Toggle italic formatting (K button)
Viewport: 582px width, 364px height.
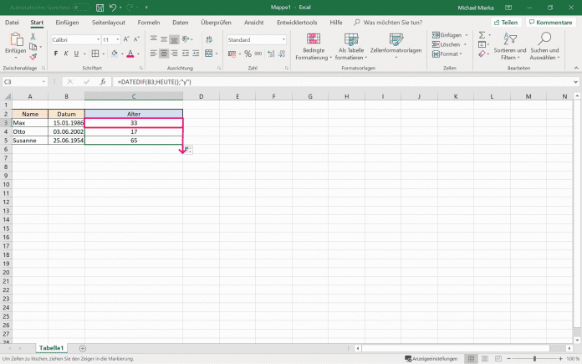pyautogui.click(x=66, y=54)
